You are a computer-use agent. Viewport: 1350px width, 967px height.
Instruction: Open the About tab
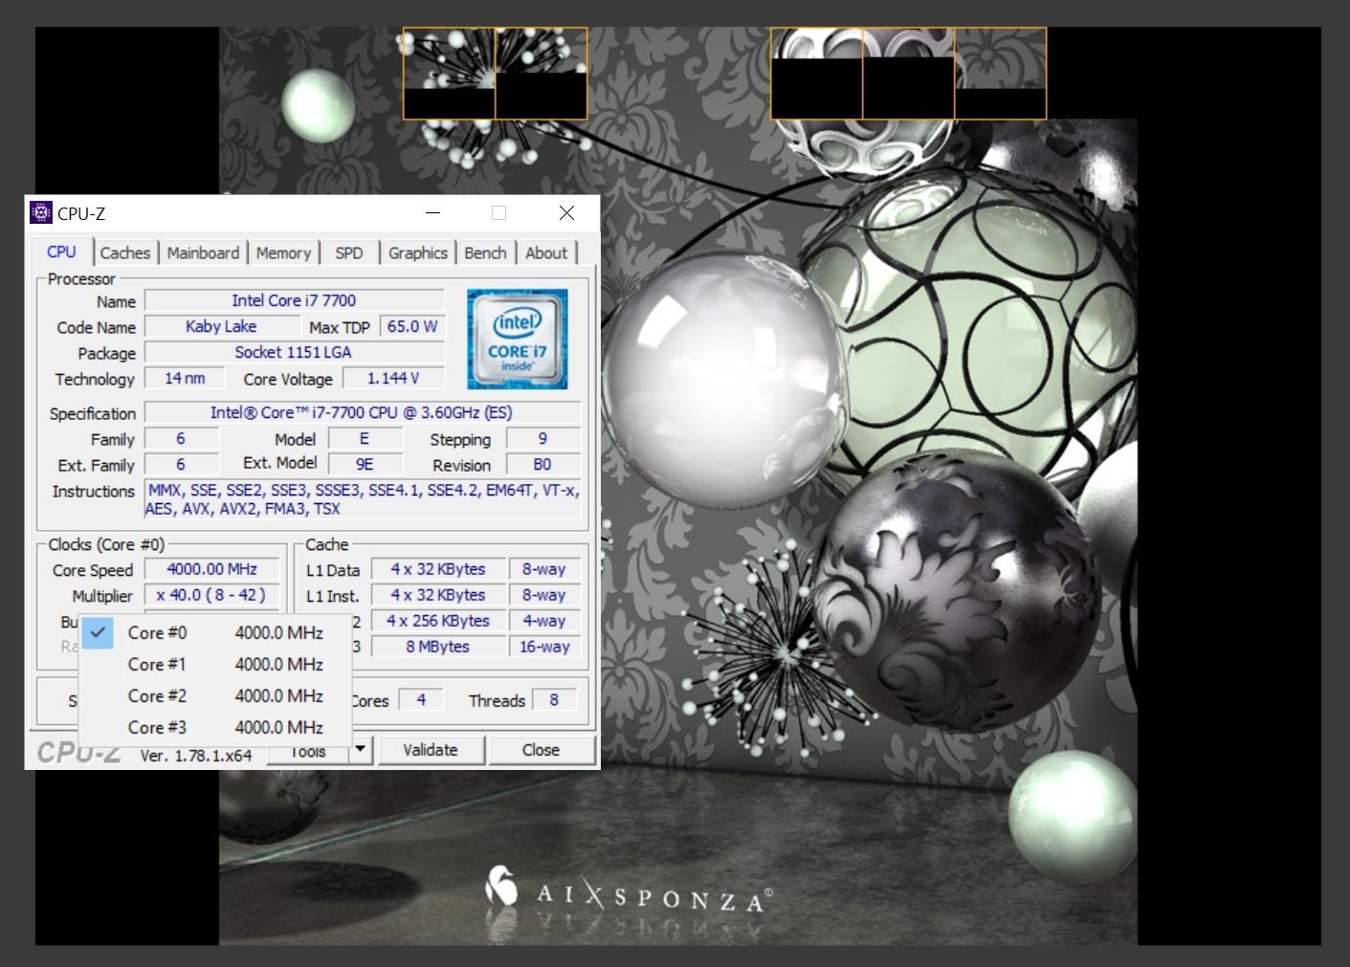click(x=546, y=253)
